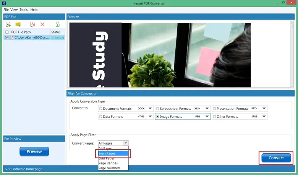
Task: Choose All Pages in the open list
Action: point(113,148)
